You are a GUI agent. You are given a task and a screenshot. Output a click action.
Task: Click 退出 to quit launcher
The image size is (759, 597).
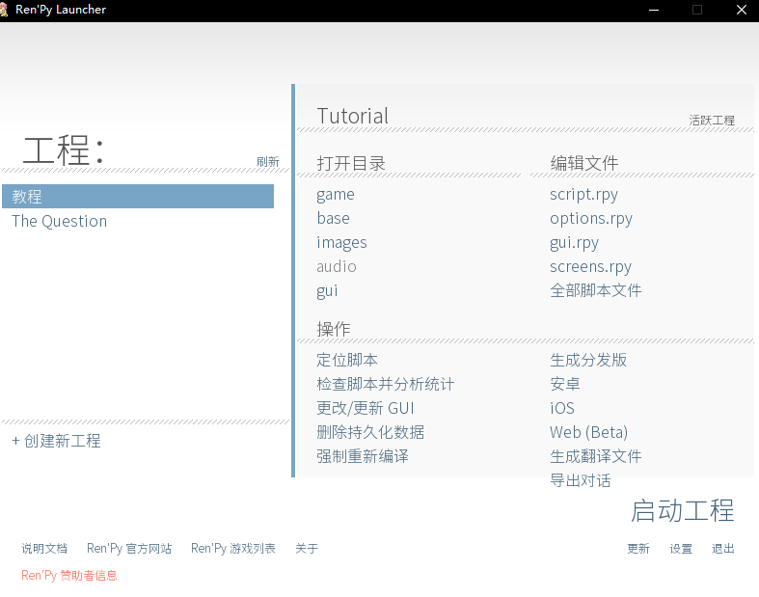click(x=723, y=549)
